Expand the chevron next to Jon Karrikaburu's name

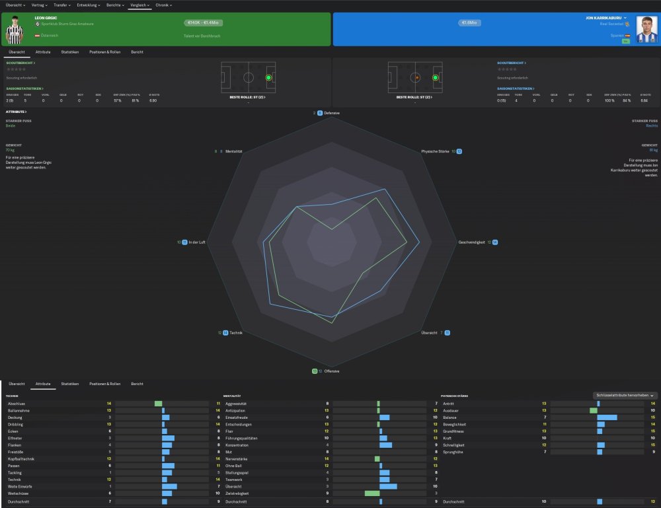tap(625, 18)
